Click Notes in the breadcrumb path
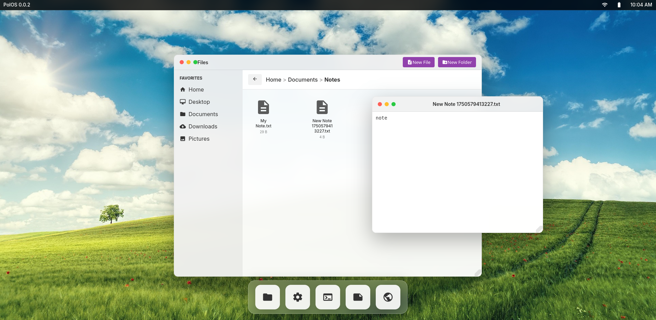Image resolution: width=656 pixels, height=320 pixels. click(x=332, y=80)
